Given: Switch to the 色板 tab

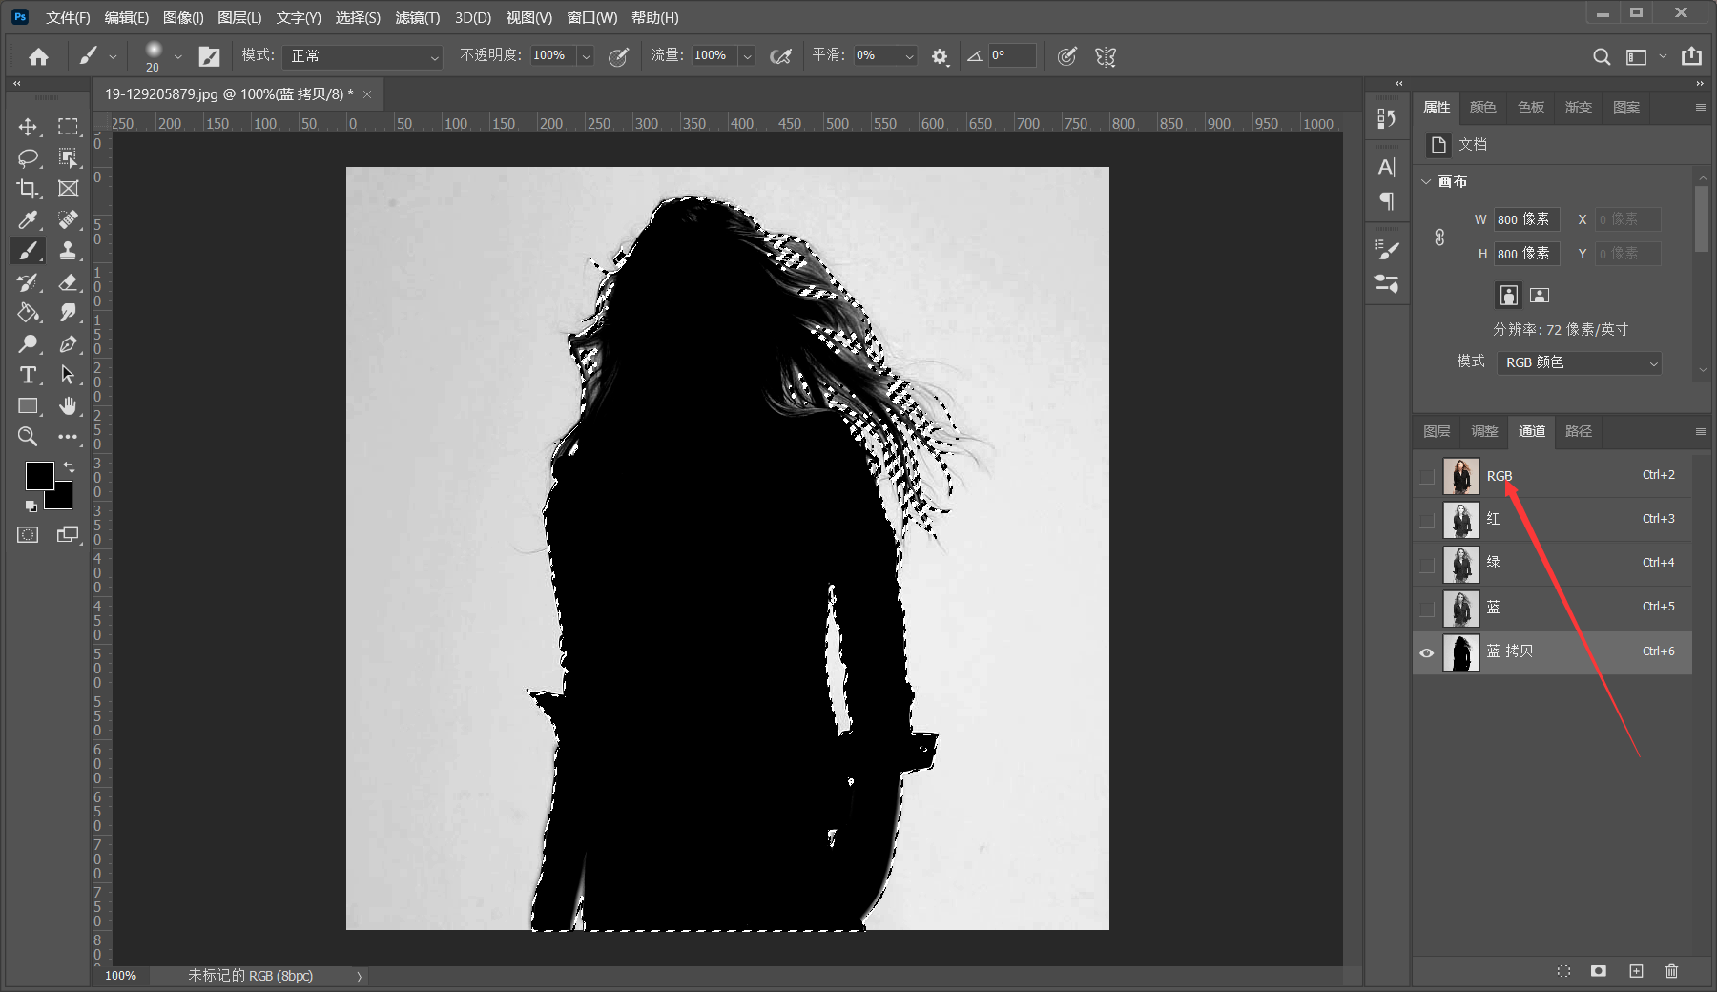Looking at the screenshot, I should (1531, 107).
